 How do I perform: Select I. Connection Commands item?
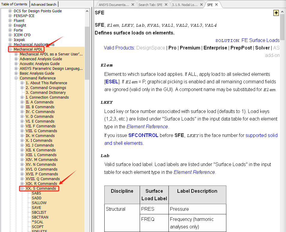47,97
